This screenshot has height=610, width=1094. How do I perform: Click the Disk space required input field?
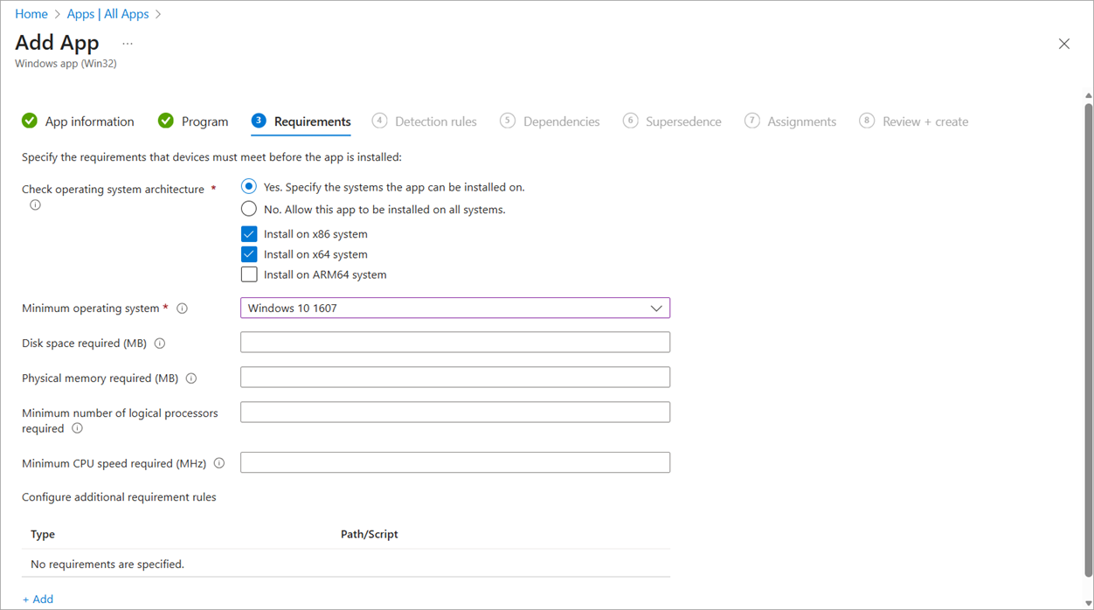(x=454, y=342)
